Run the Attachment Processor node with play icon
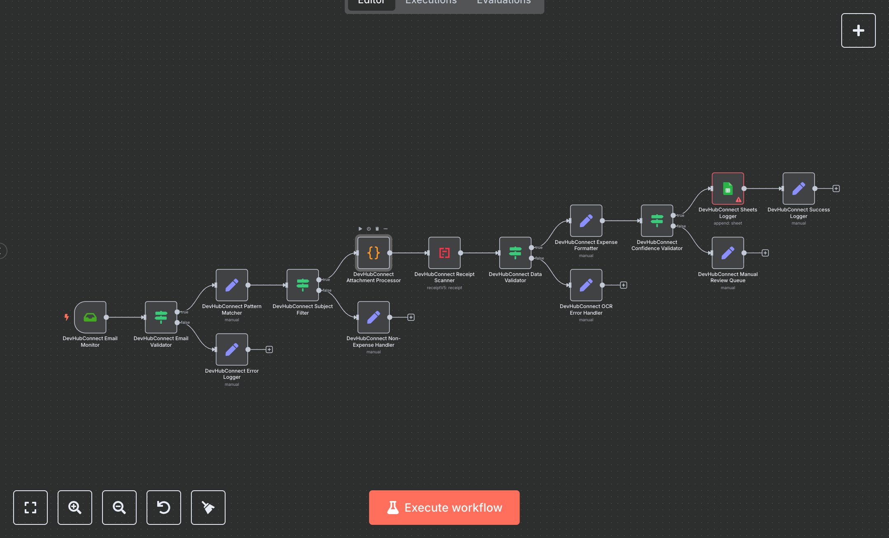The height and width of the screenshot is (538, 889). pyautogui.click(x=360, y=229)
